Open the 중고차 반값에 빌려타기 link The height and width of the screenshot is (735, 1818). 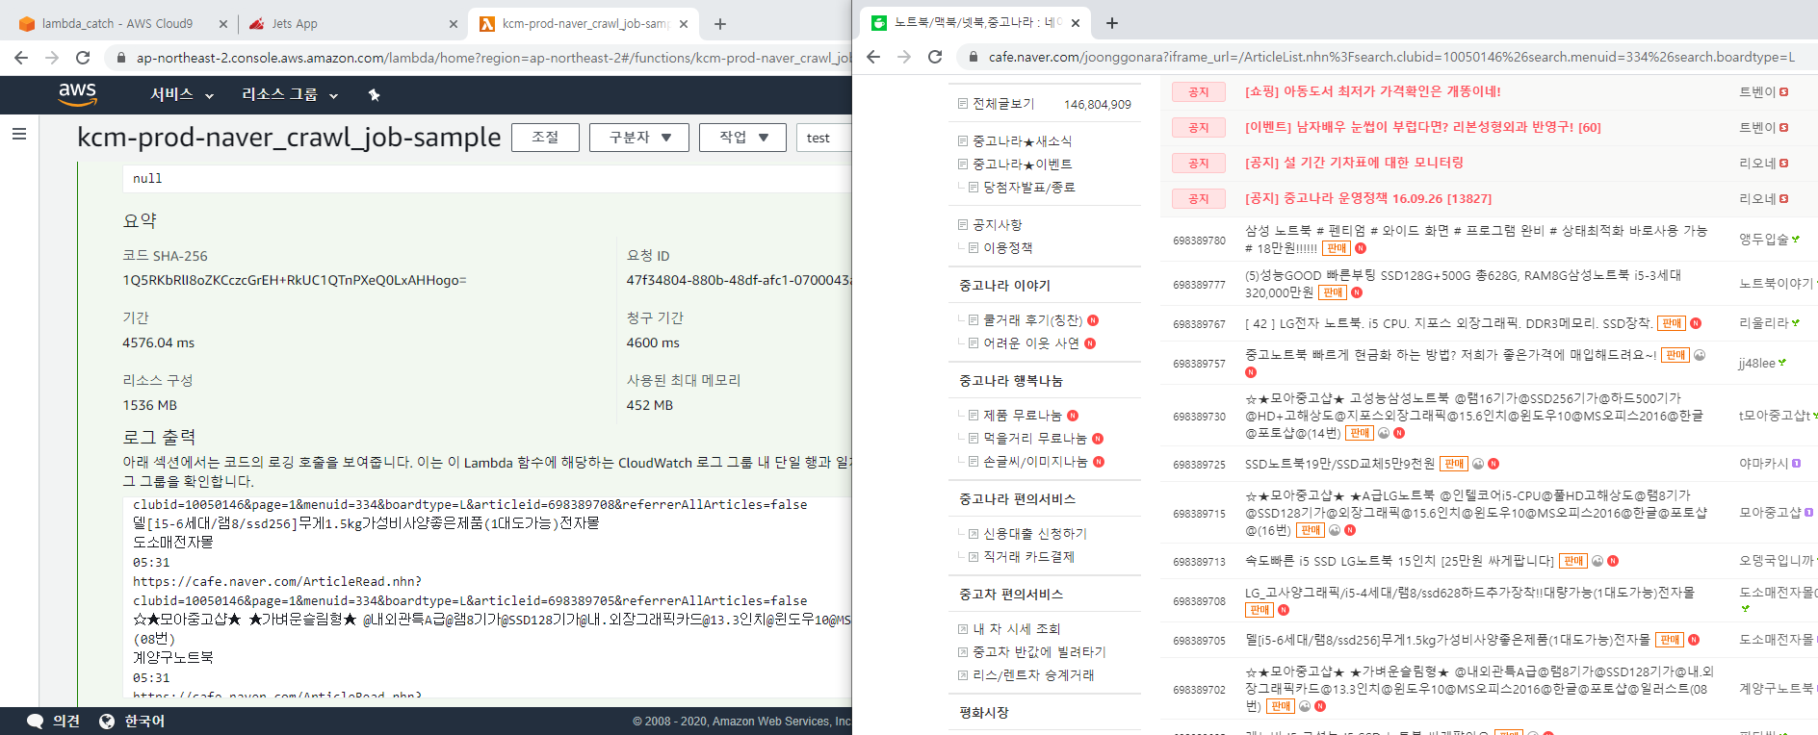point(1039,652)
